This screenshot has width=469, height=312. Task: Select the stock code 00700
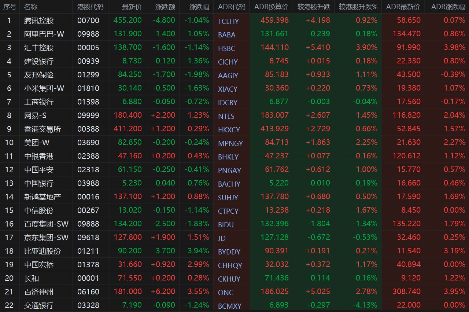(88, 21)
